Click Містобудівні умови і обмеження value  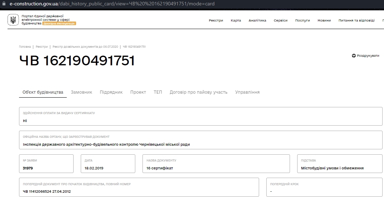[332, 168]
